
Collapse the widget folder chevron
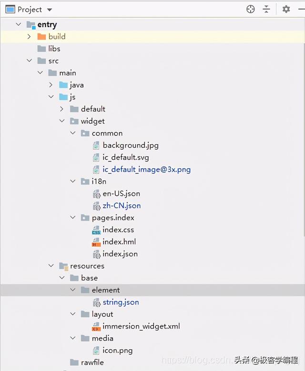coord(62,121)
